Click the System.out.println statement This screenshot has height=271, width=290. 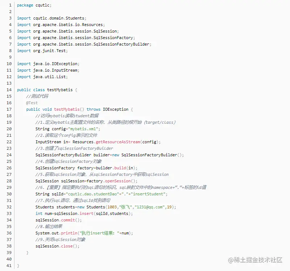pyautogui.click(x=84, y=233)
